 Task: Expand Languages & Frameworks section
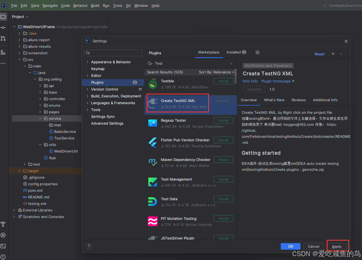tap(88, 103)
